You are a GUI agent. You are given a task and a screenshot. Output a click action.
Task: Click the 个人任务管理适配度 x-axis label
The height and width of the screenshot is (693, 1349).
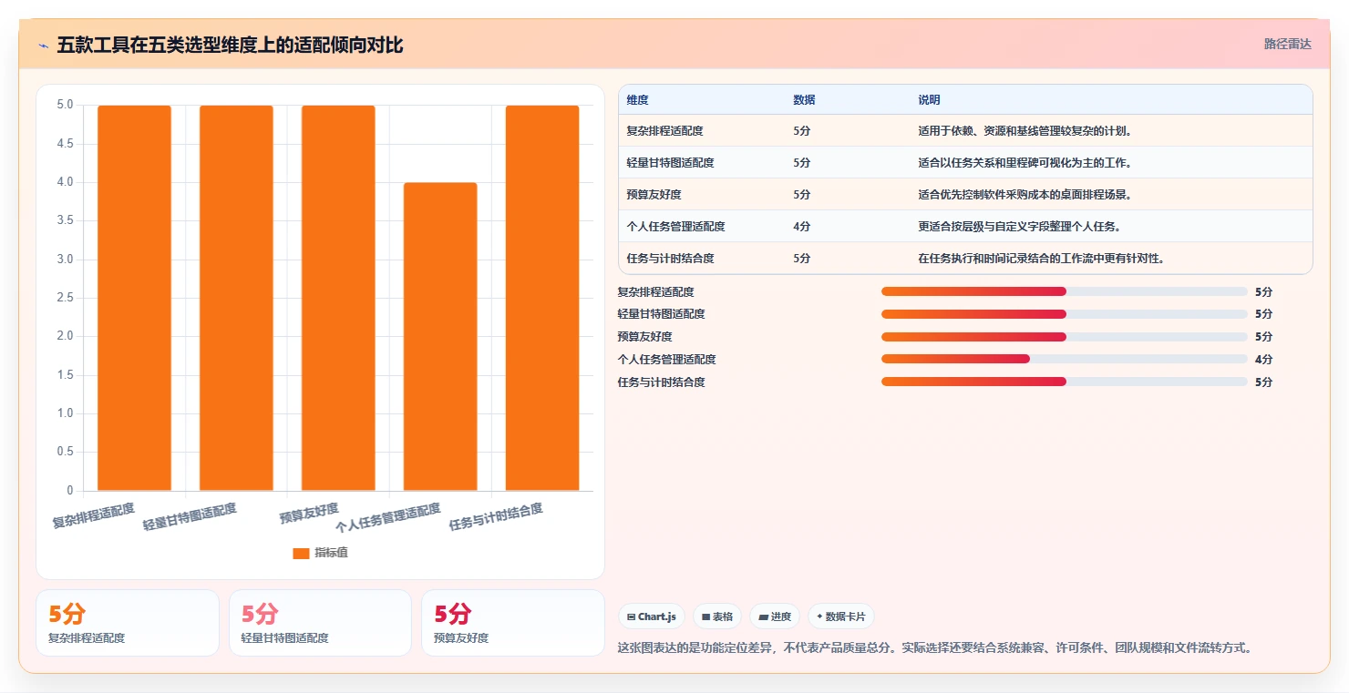pos(388,518)
